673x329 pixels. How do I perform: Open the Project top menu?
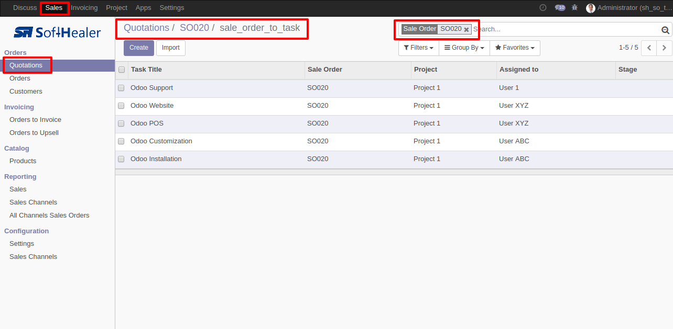coord(116,8)
